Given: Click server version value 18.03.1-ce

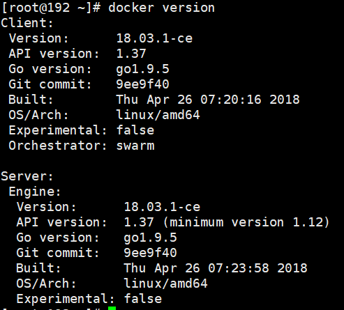Looking at the screenshot, I should [162, 207].
